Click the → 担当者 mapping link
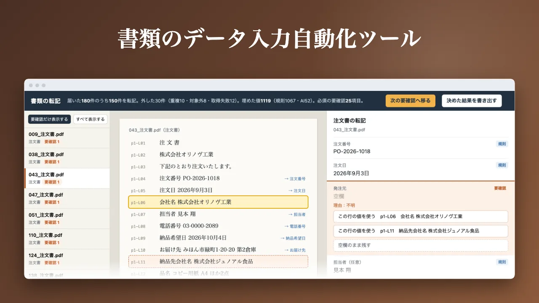This screenshot has height=303, width=539. point(297,215)
